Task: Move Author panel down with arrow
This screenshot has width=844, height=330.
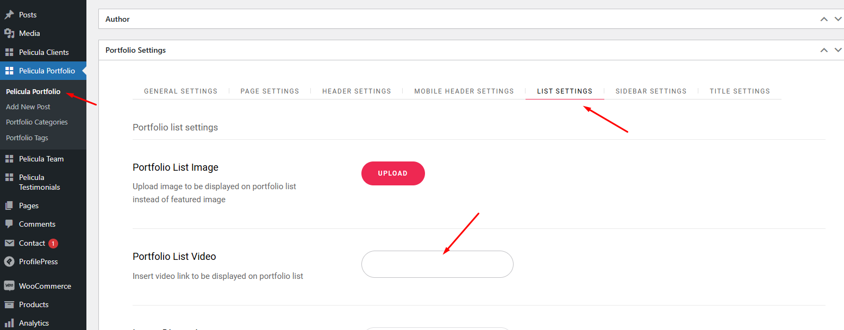Action: (838, 19)
